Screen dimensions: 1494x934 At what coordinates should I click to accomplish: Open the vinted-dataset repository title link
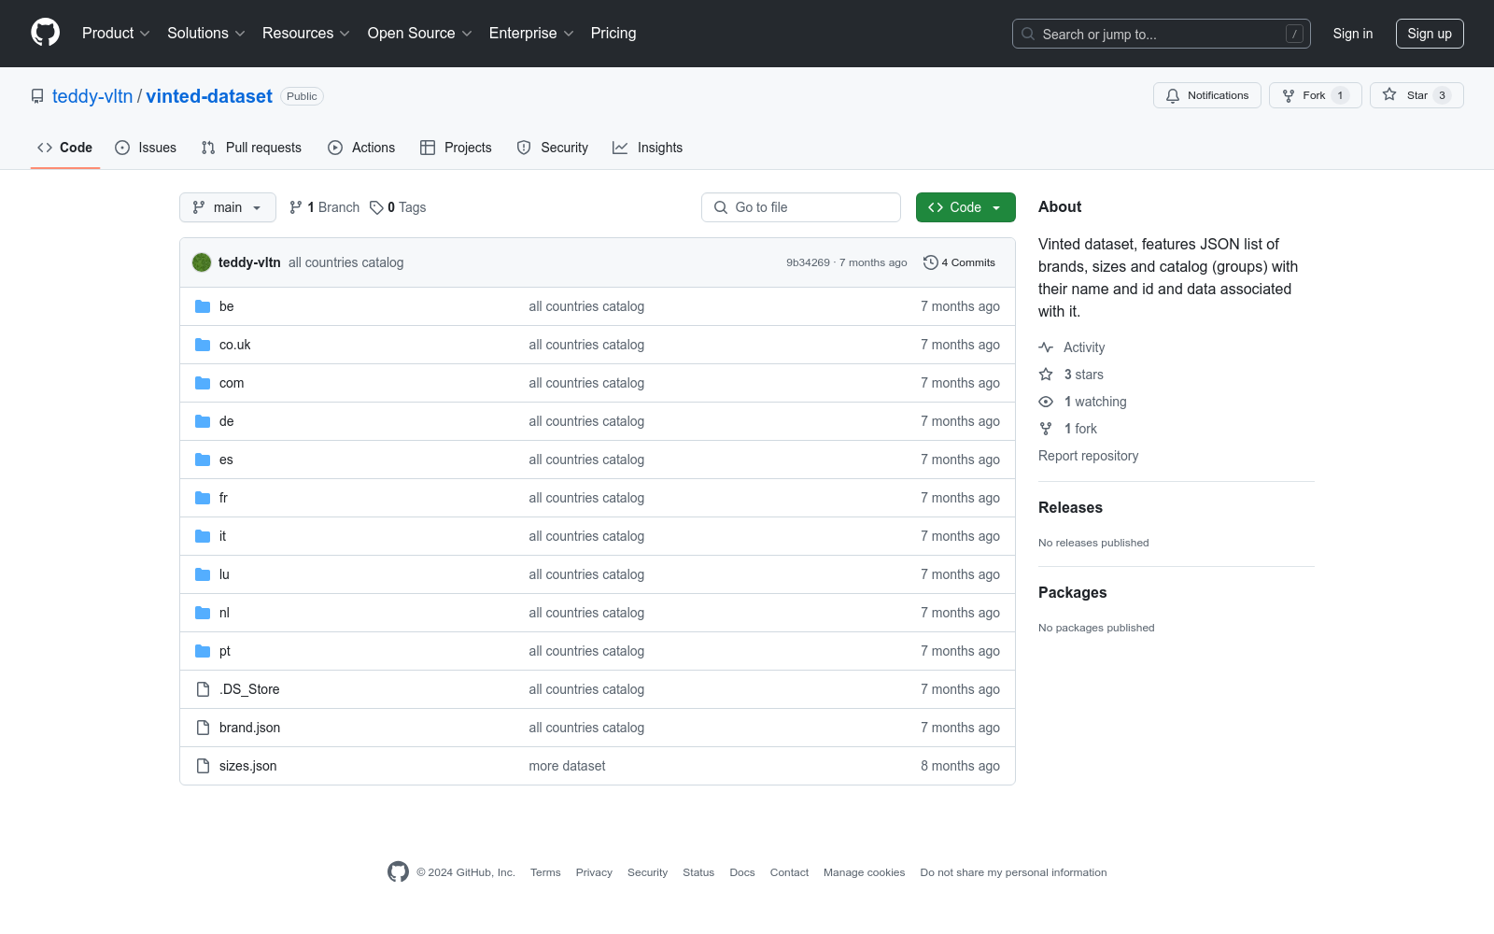pyautogui.click(x=209, y=96)
